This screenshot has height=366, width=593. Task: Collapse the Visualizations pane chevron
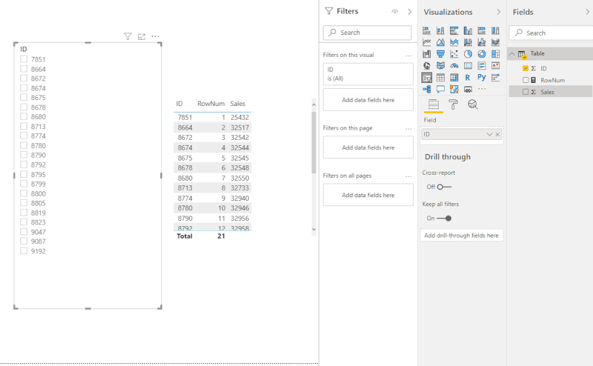tap(499, 12)
